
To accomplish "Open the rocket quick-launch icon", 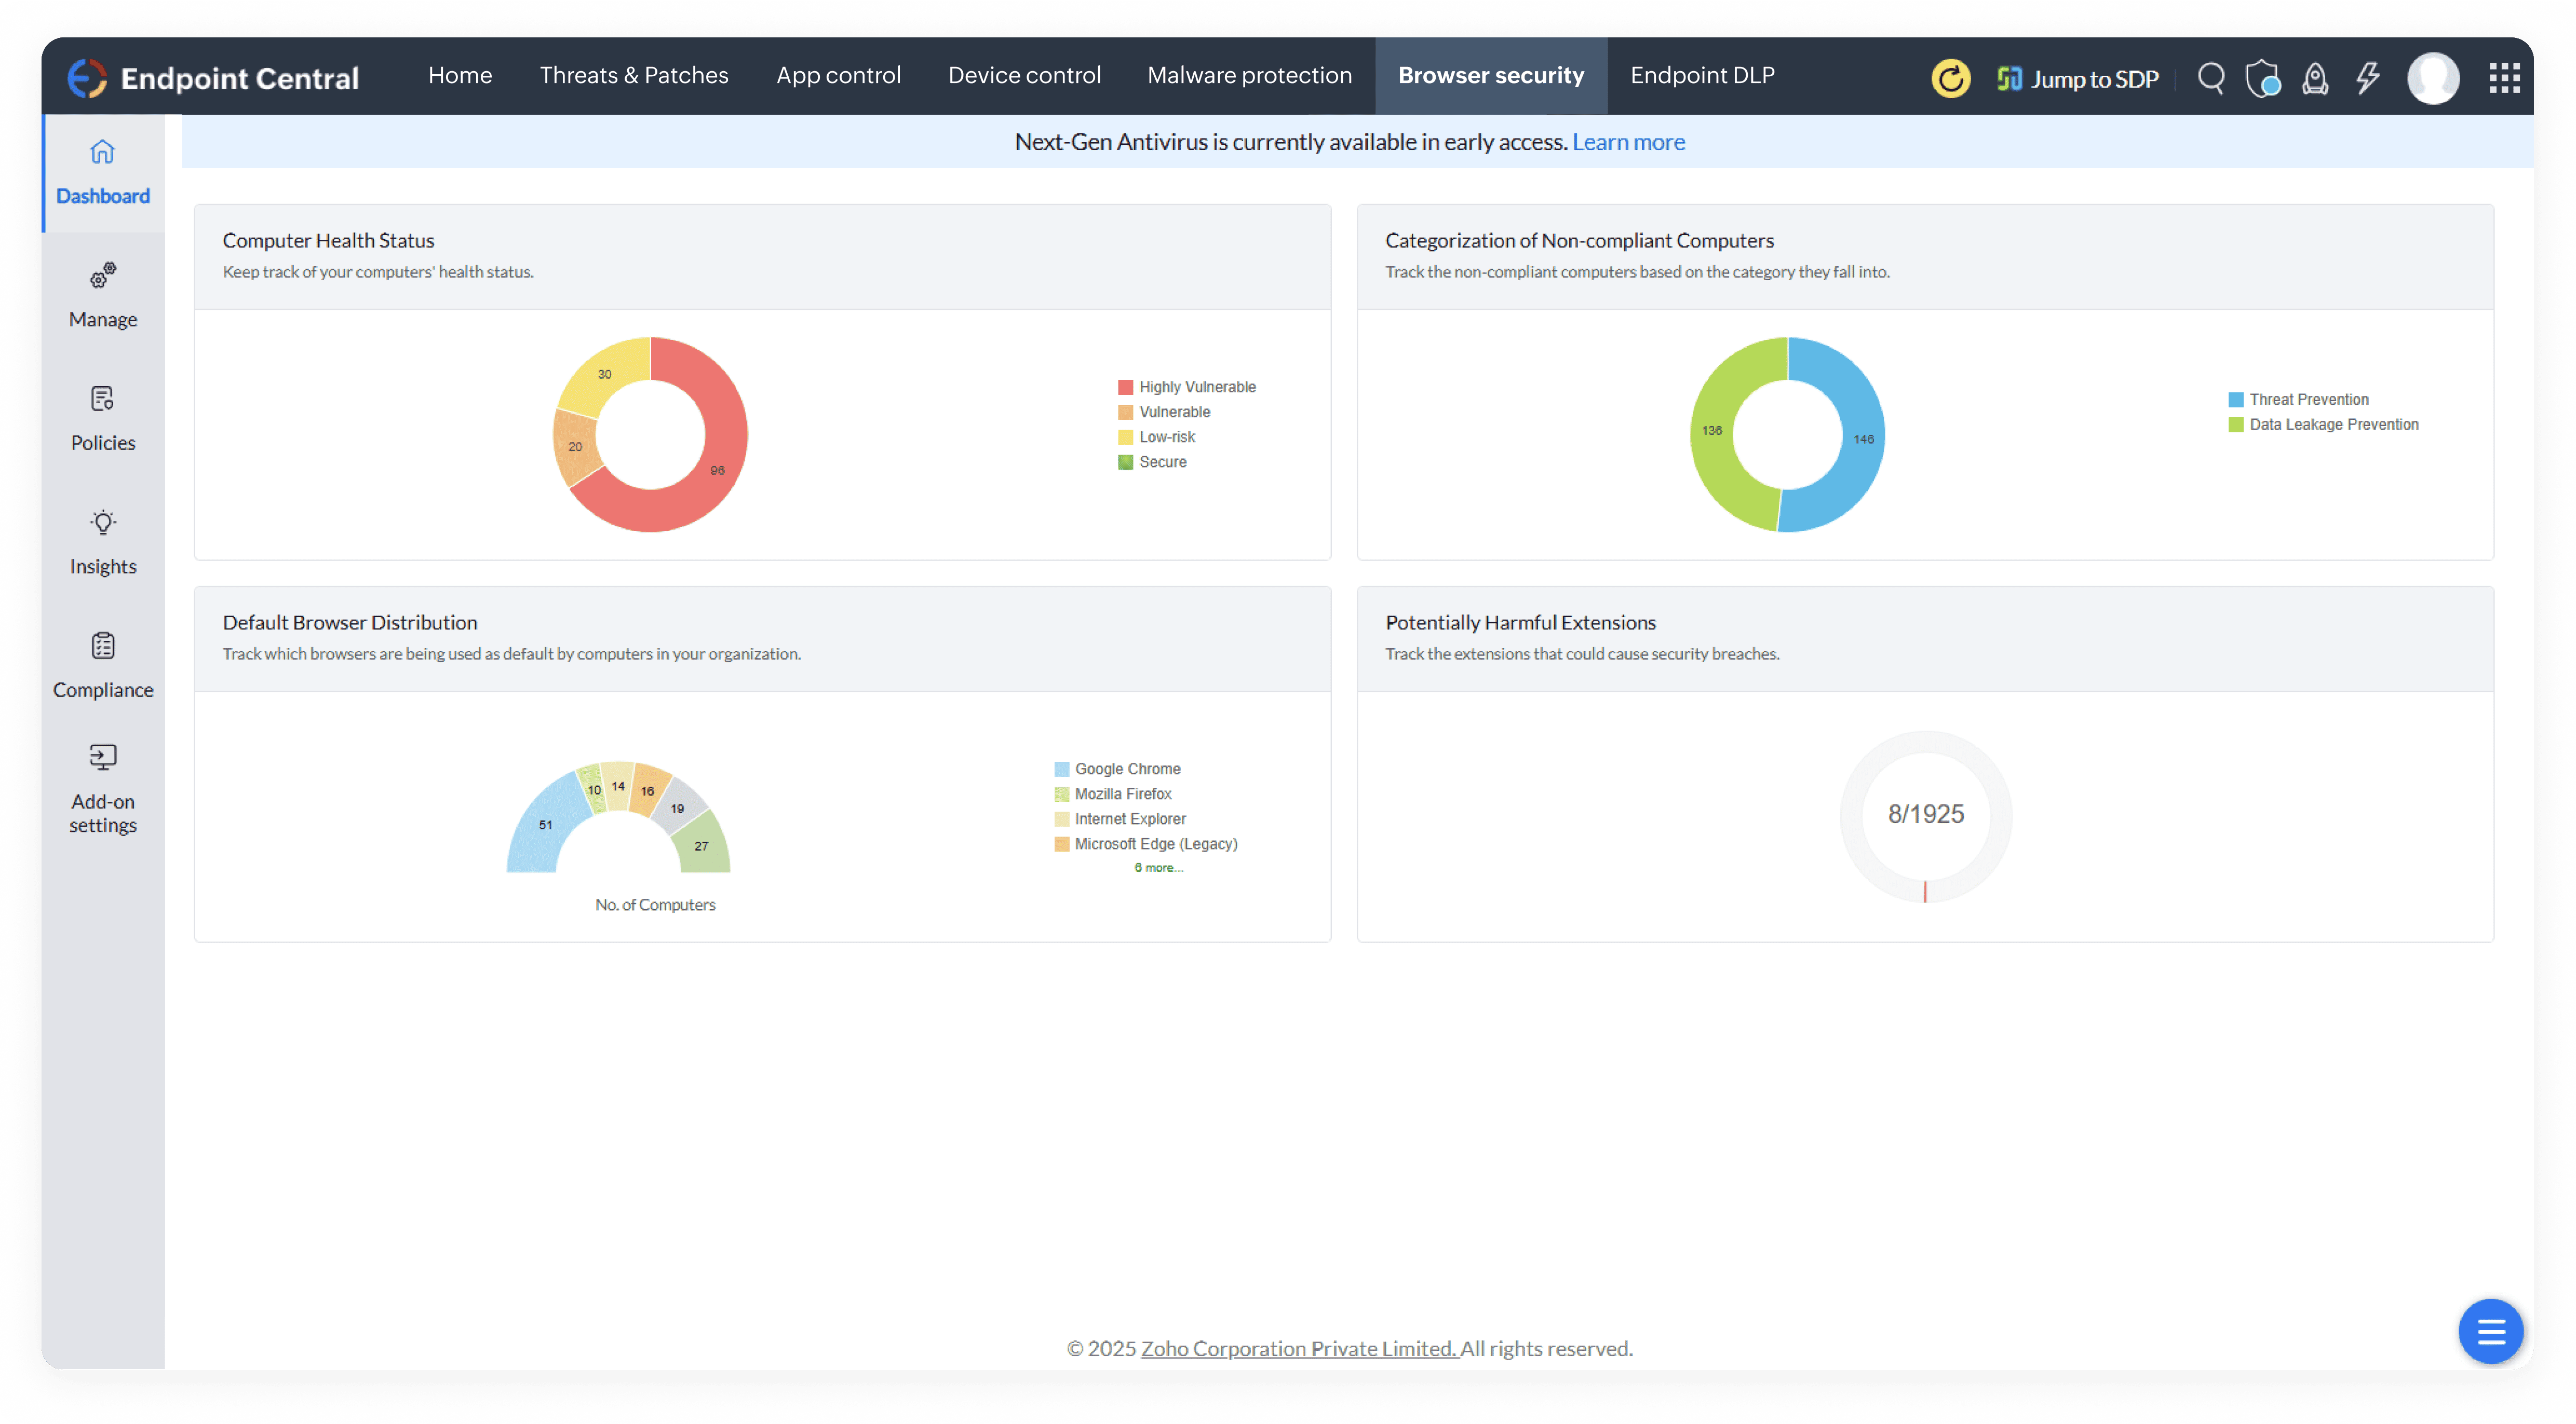I will (x=2315, y=78).
